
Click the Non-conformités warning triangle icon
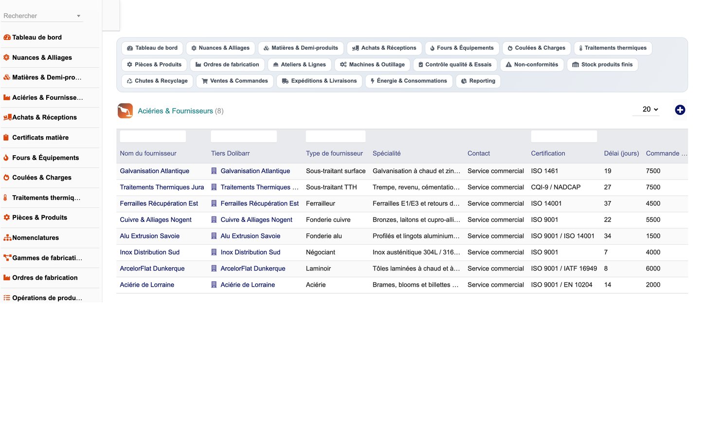pos(508,65)
